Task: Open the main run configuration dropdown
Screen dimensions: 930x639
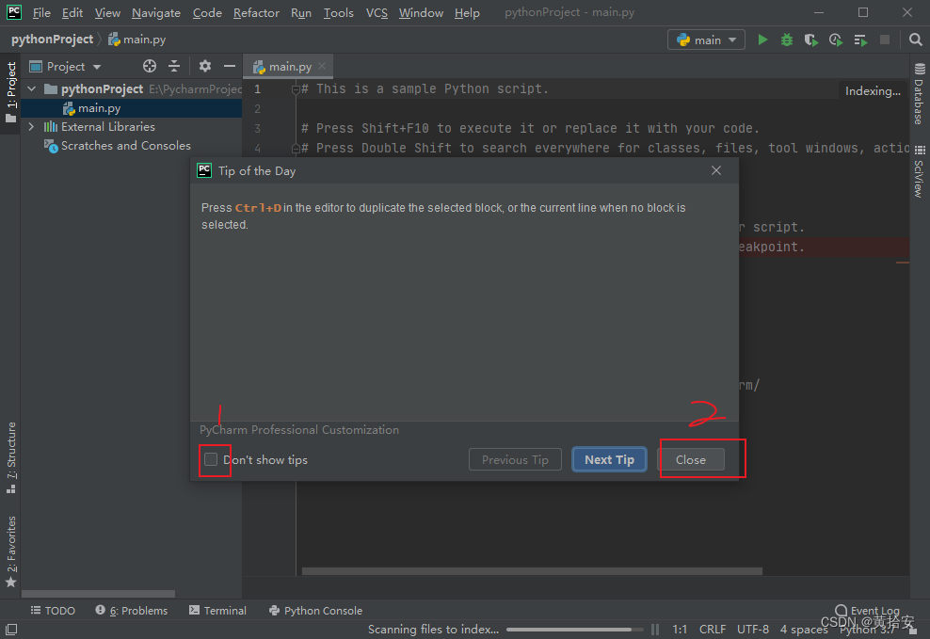Action: click(706, 40)
